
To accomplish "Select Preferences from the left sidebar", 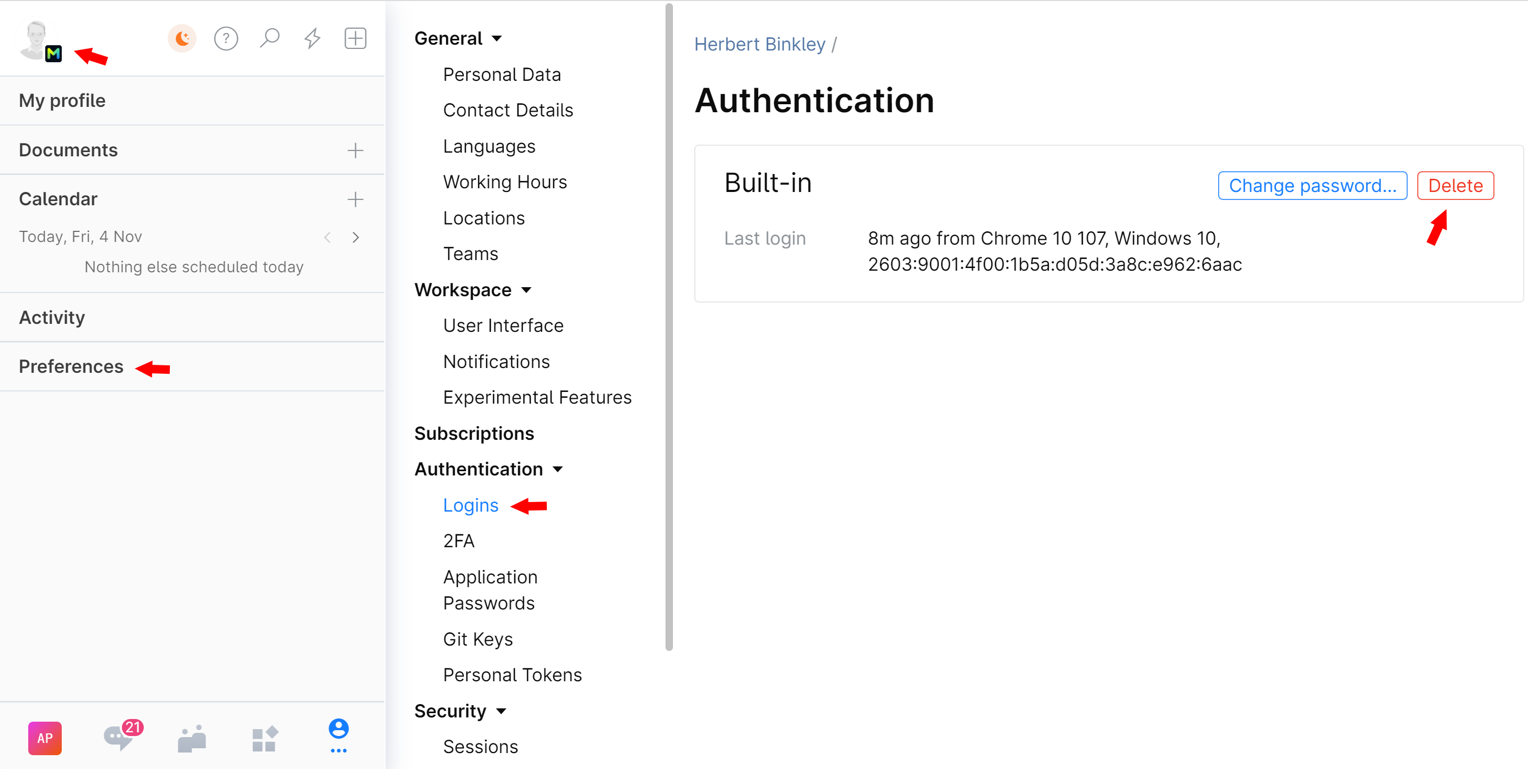I will 70,367.
